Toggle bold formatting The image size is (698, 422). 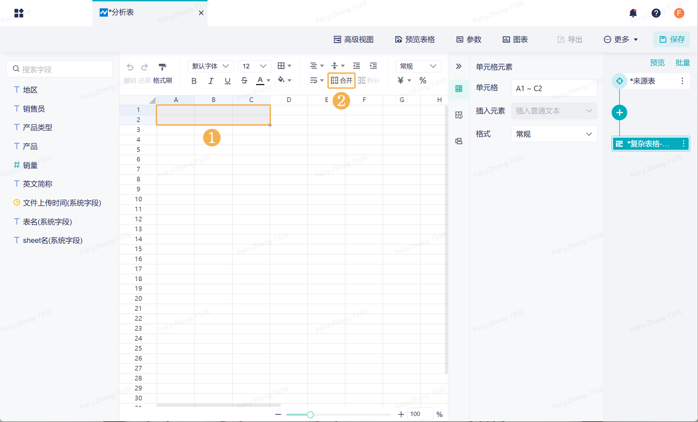[x=194, y=81]
